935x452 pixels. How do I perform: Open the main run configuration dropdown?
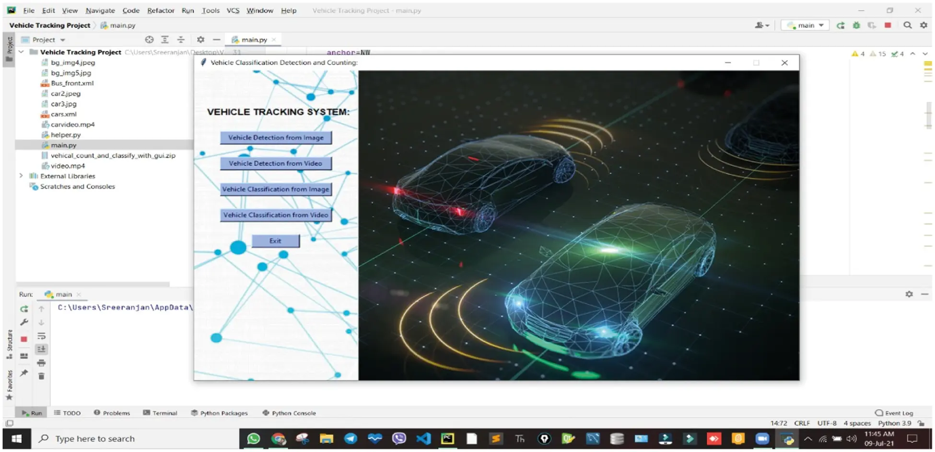tap(805, 25)
